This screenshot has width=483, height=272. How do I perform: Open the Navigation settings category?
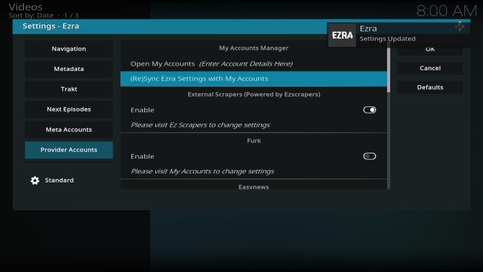click(69, 49)
